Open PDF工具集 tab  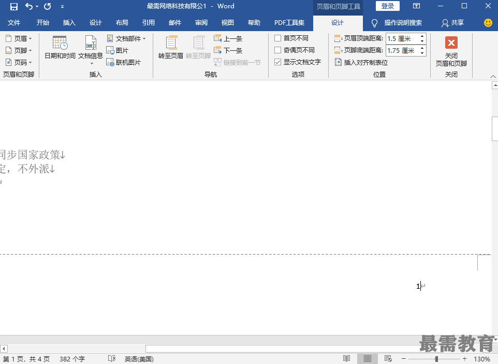click(x=289, y=23)
